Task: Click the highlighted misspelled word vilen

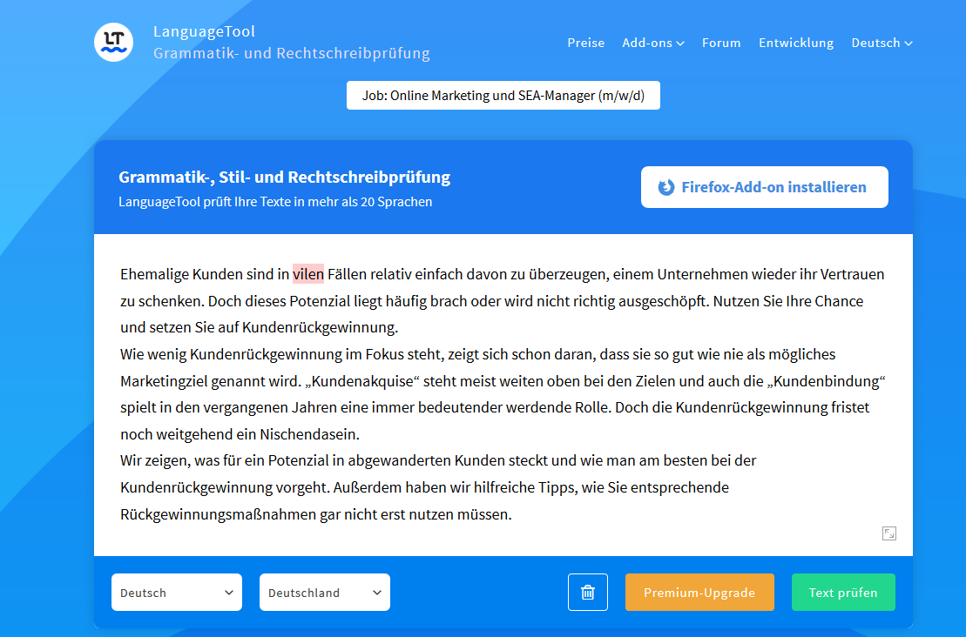Action: [308, 274]
